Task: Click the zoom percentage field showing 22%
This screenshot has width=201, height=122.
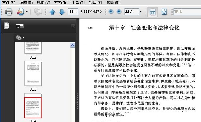Action: 132,12
